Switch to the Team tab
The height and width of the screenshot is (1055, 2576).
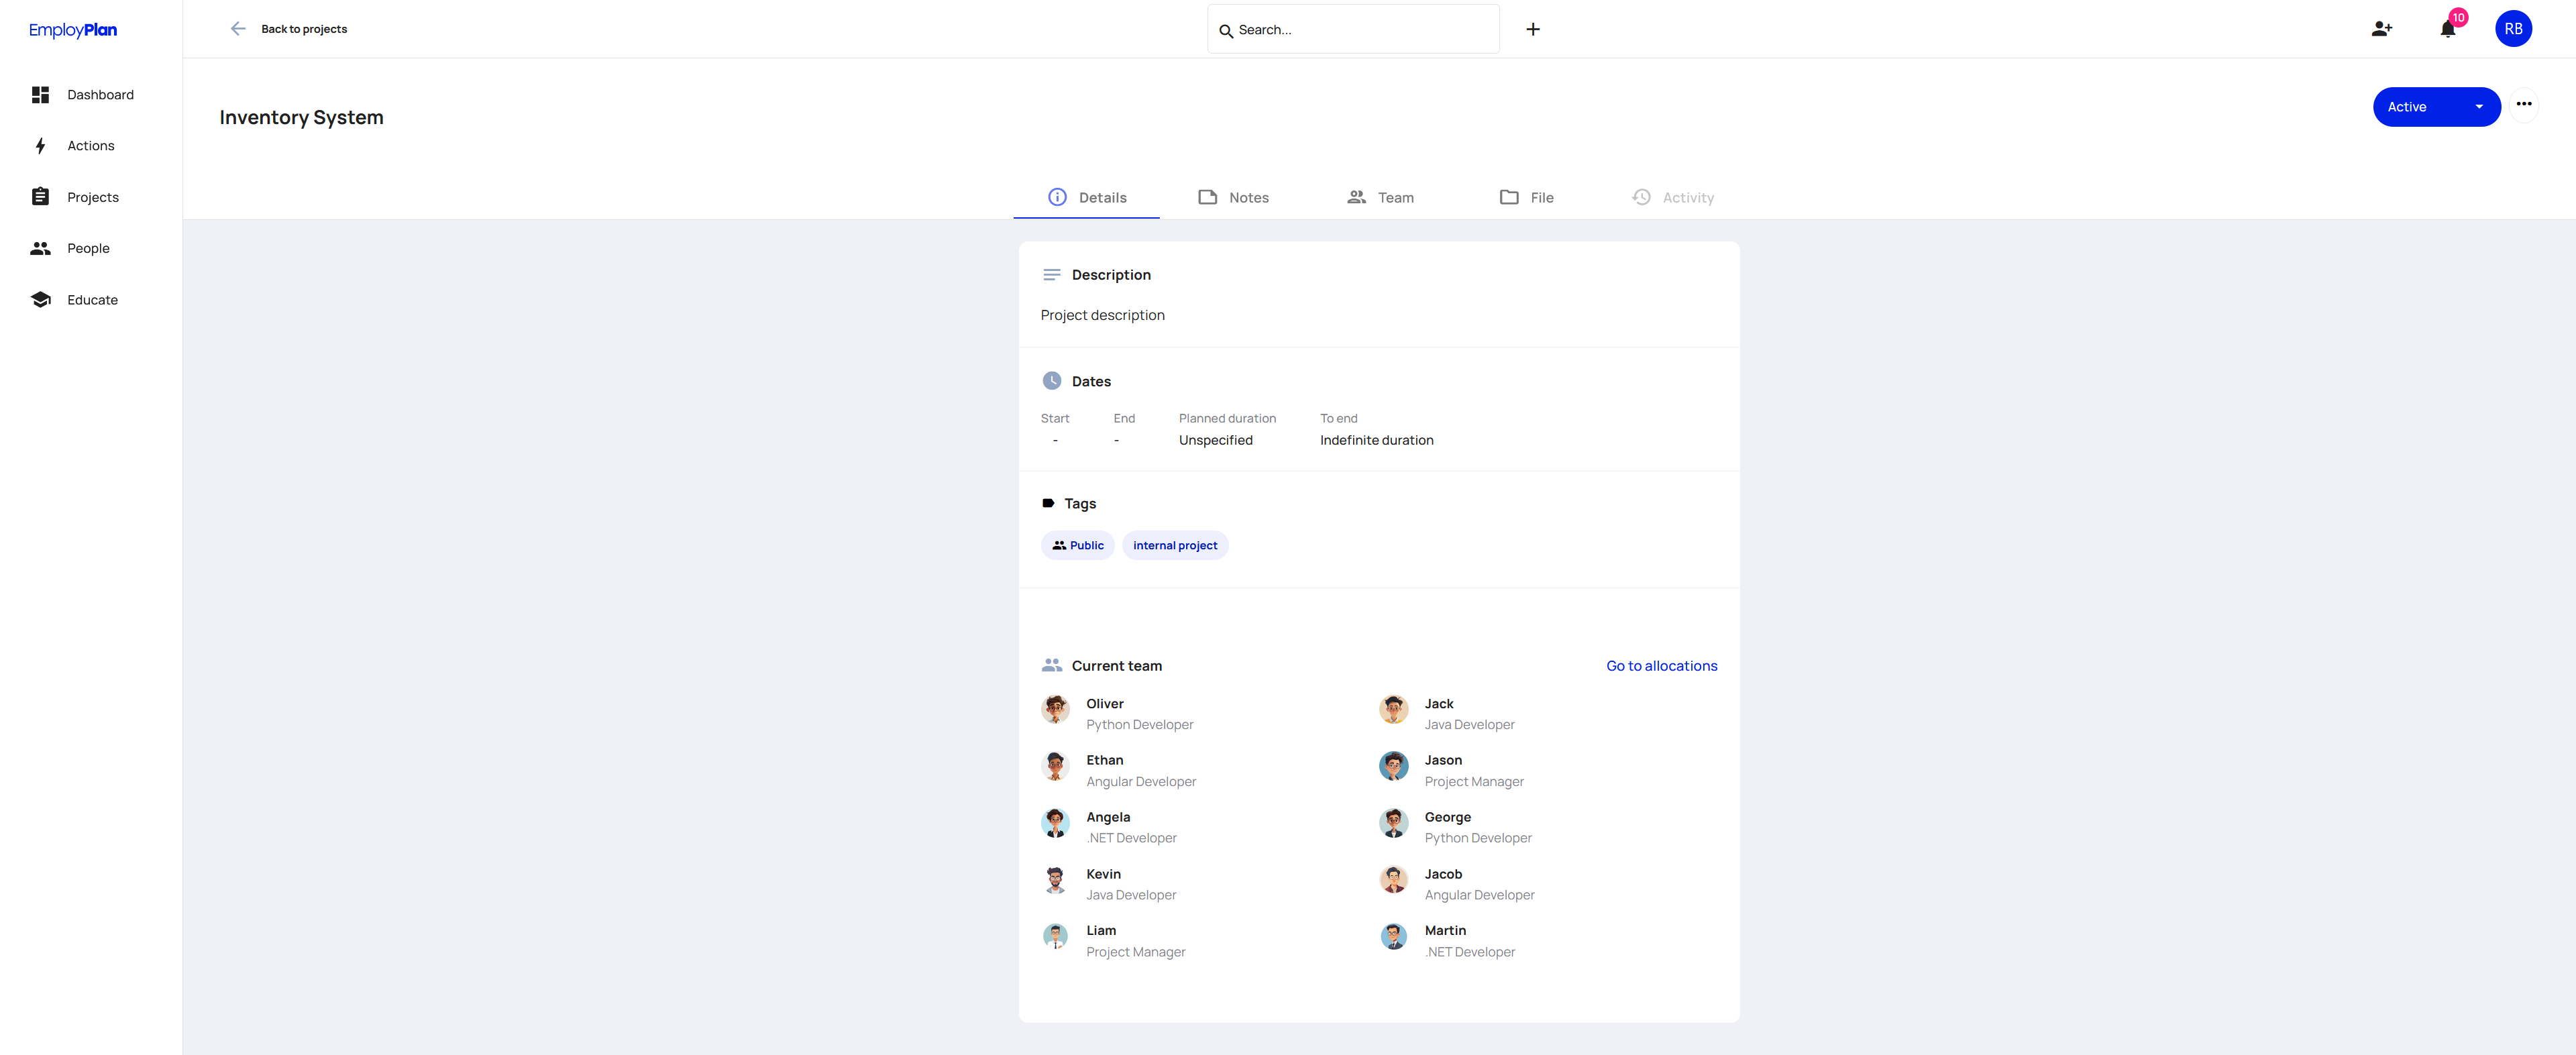1380,198
